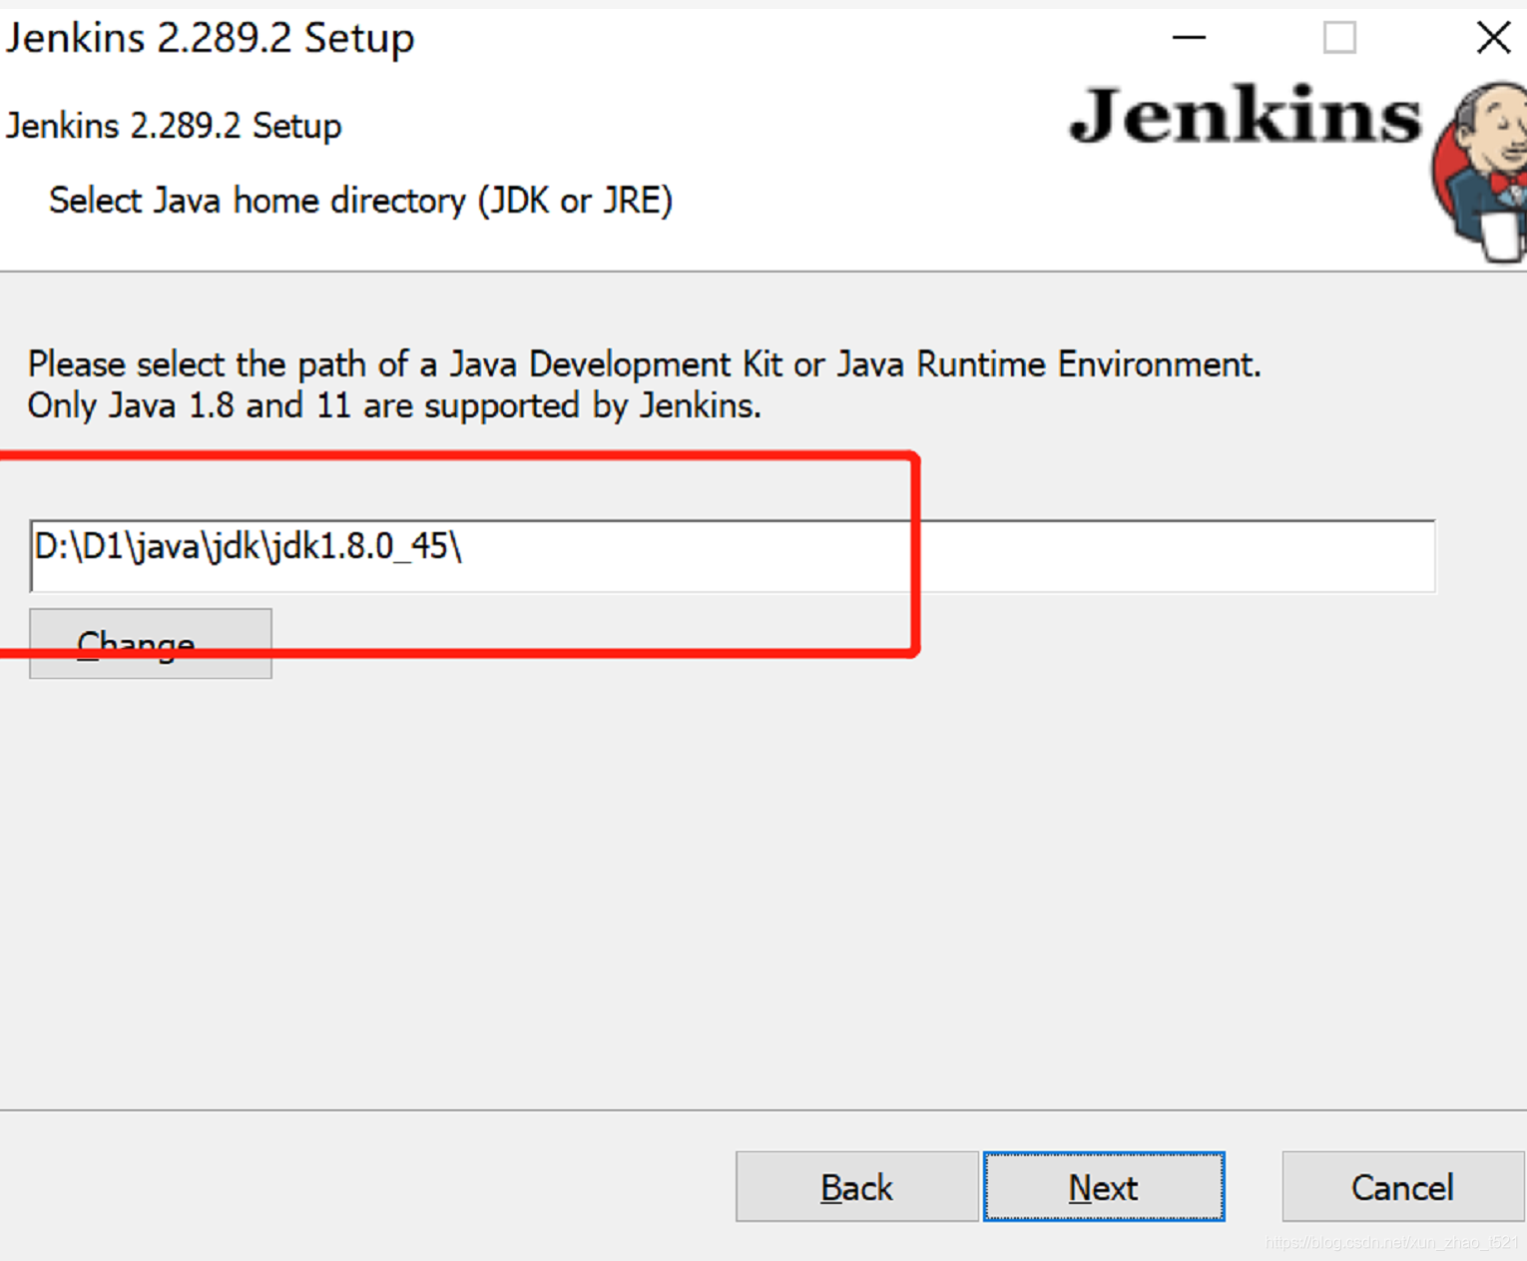Click 'Select Java home directory (JDK or JRE)'
Screen dimensions: 1527x1261
360,201
